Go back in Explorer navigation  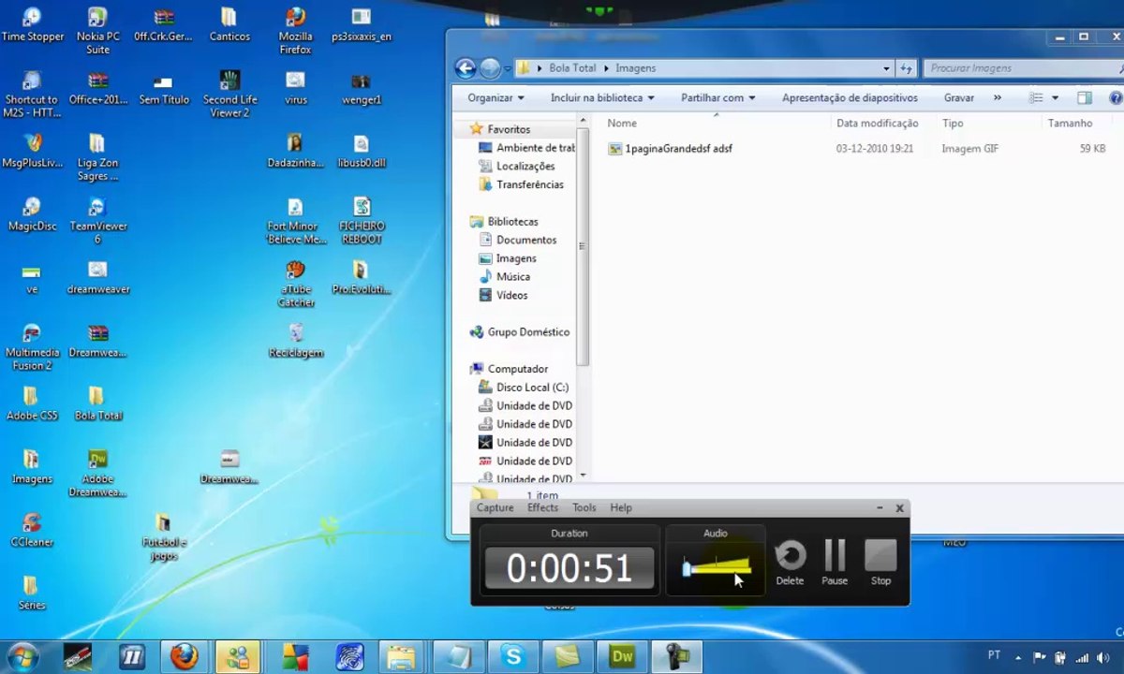click(x=466, y=68)
